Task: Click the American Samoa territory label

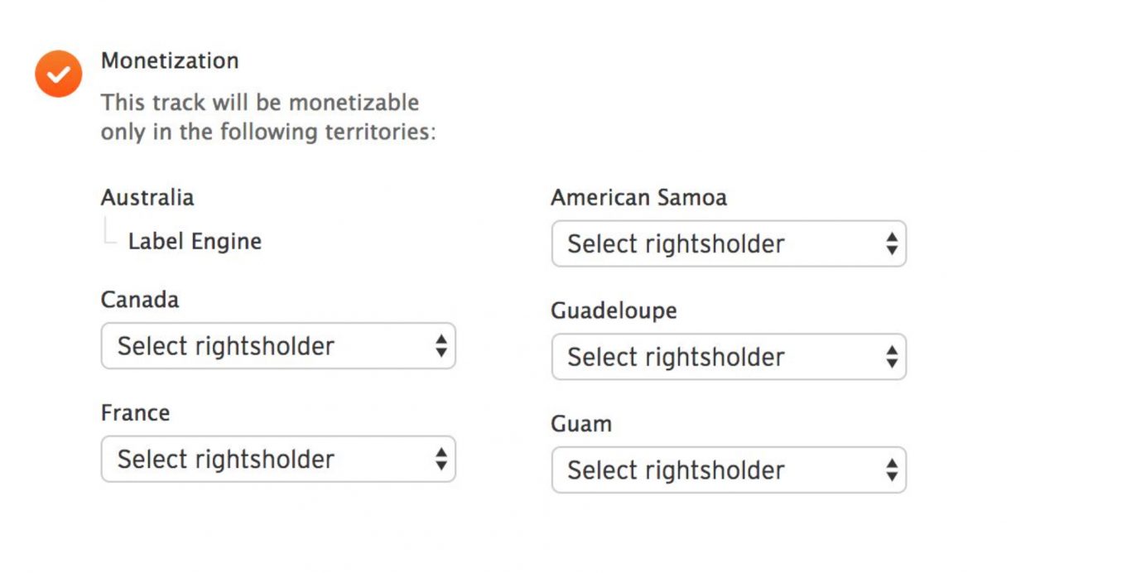Action: [639, 197]
